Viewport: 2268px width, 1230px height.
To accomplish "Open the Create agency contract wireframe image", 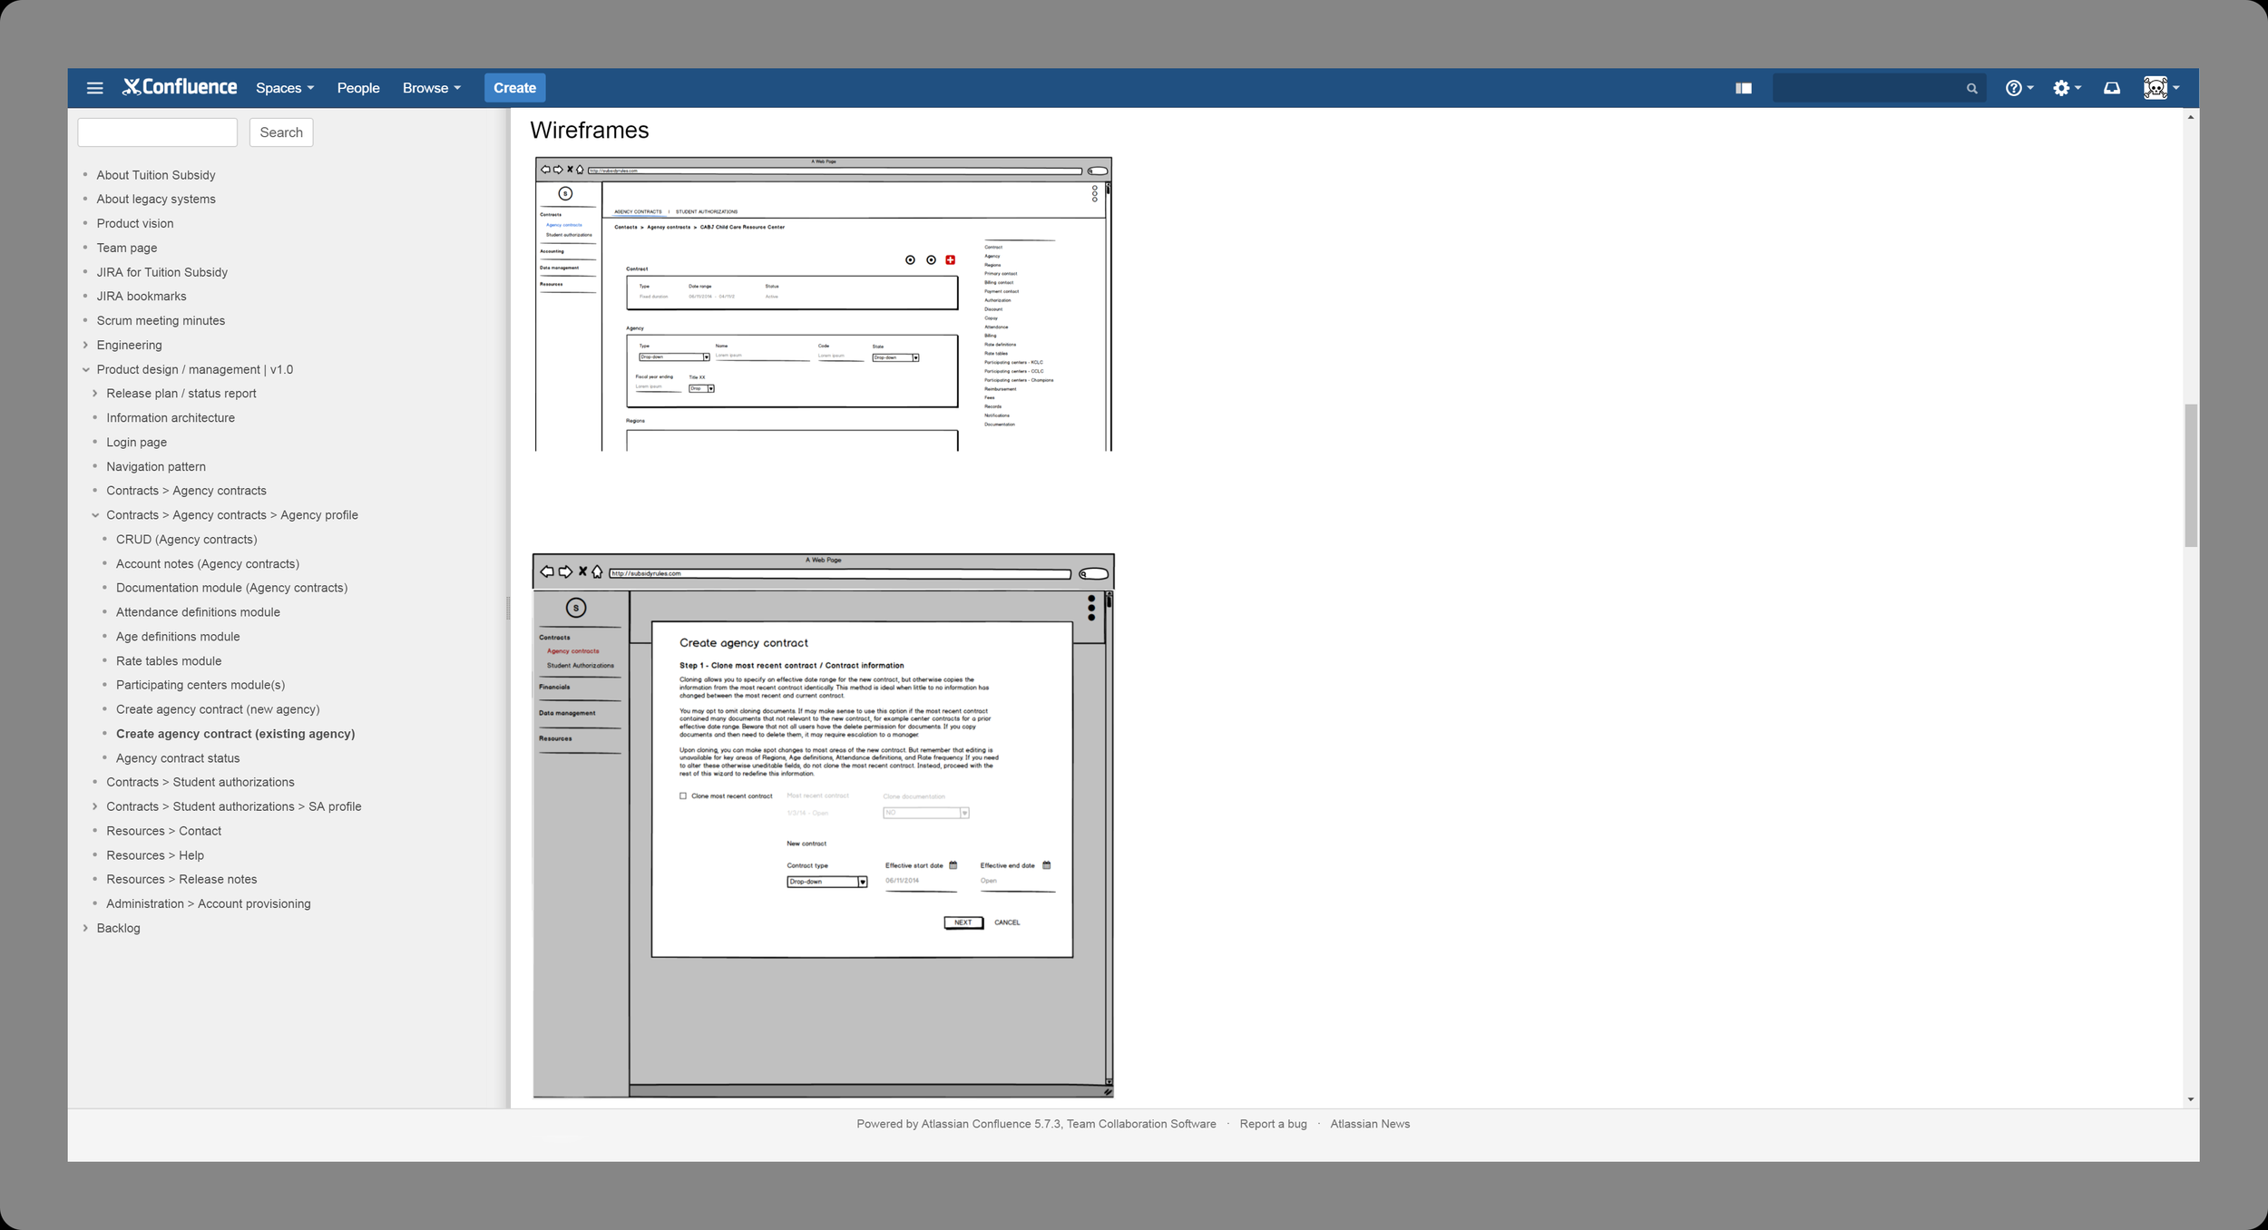I will [823, 825].
